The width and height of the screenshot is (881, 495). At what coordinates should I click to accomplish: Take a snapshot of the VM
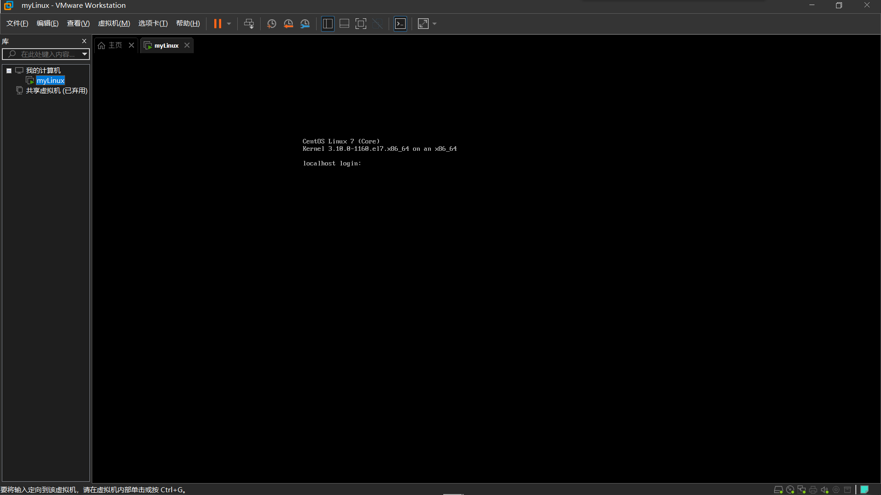tap(271, 24)
